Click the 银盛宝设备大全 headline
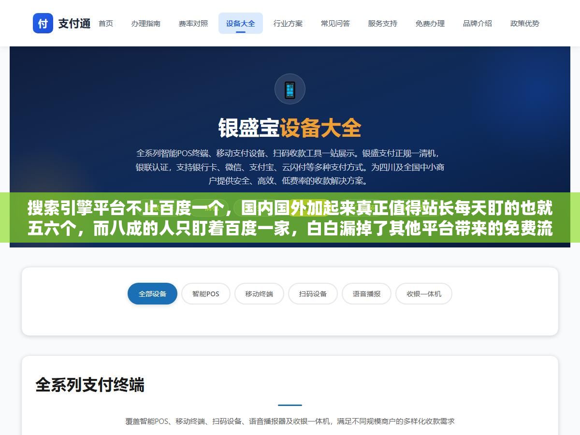 290,129
